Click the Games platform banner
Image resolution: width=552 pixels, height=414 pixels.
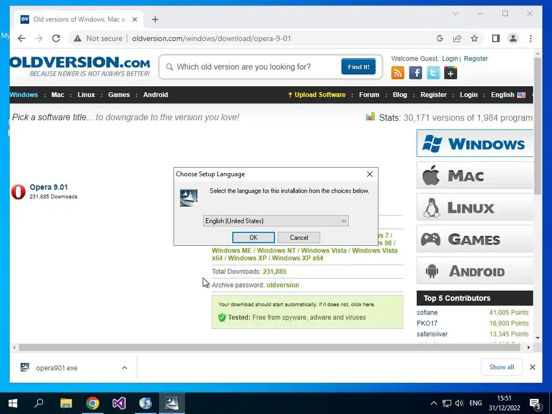pos(475,239)
